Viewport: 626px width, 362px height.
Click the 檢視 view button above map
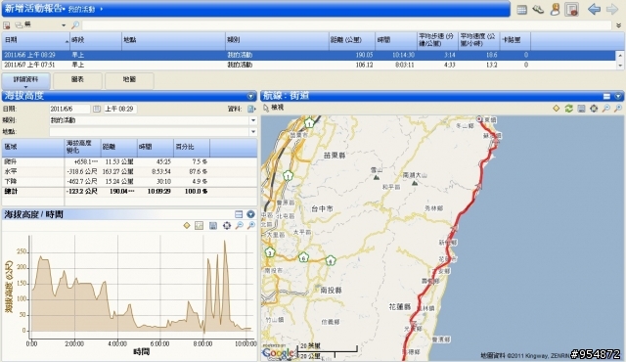pyautogui.click(x=274, y=108)
